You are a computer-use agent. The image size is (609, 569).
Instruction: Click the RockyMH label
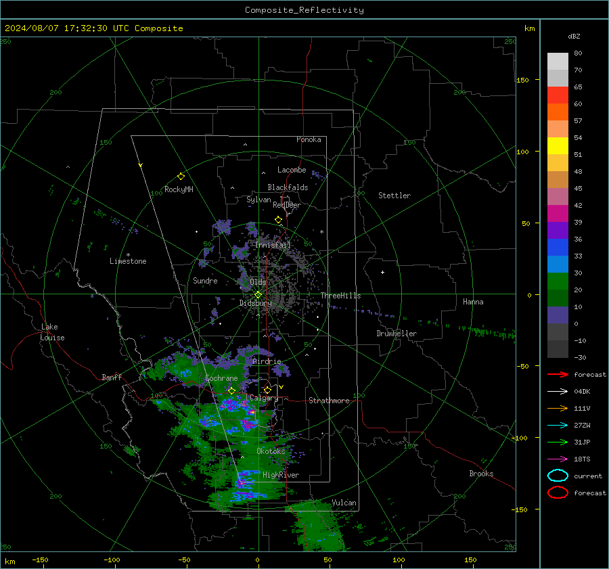pyautogui.click(x=179, y=189)
